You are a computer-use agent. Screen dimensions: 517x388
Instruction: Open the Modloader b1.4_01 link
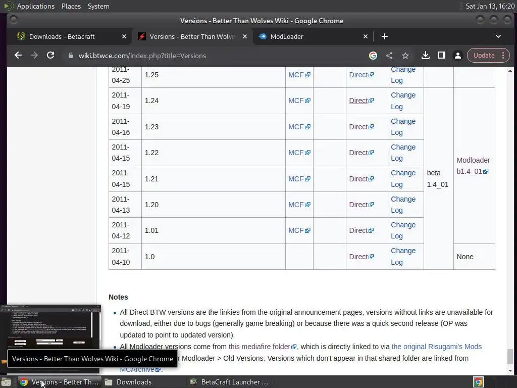(x=473, y=166)
